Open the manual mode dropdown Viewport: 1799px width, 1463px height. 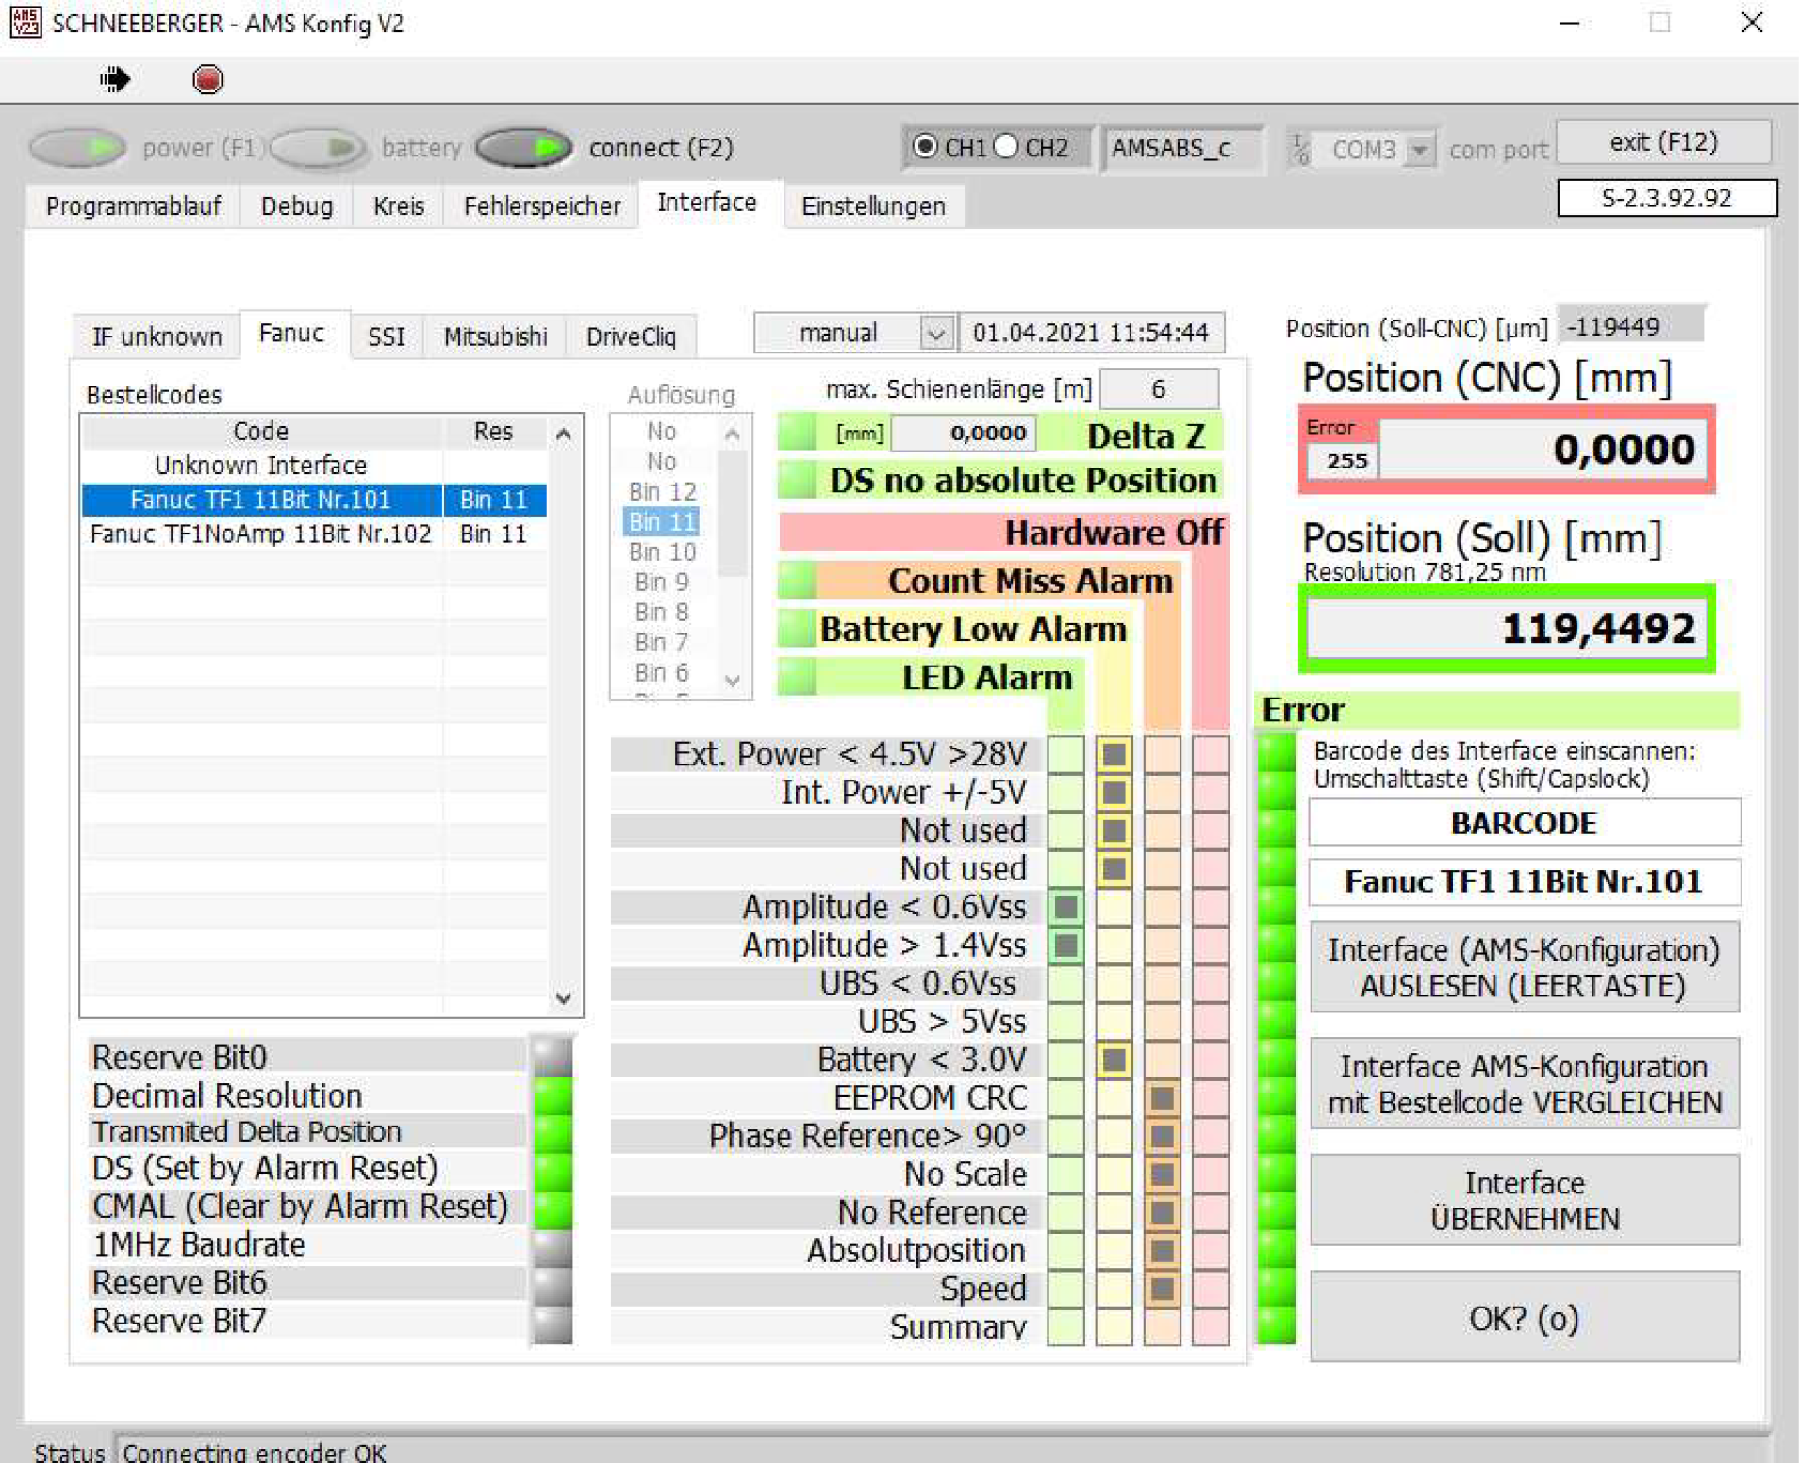(x=935, y=334)
